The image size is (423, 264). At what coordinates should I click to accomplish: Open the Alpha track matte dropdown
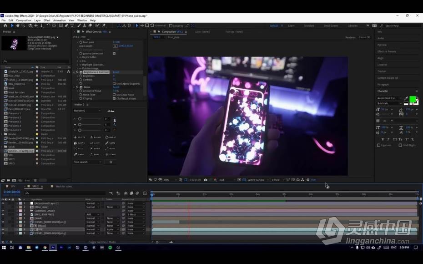(x=112, y=229)
